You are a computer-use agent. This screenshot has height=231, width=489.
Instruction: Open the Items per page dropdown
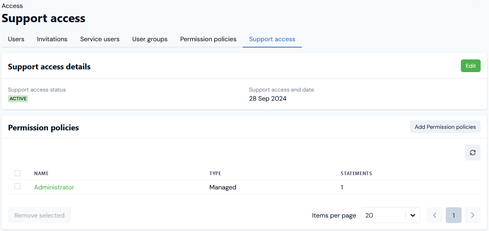(390, 215)
